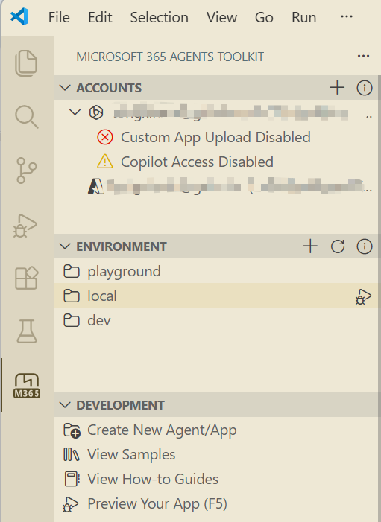Open the Testing flask view
381x522 pixels.
pos(27,331)
